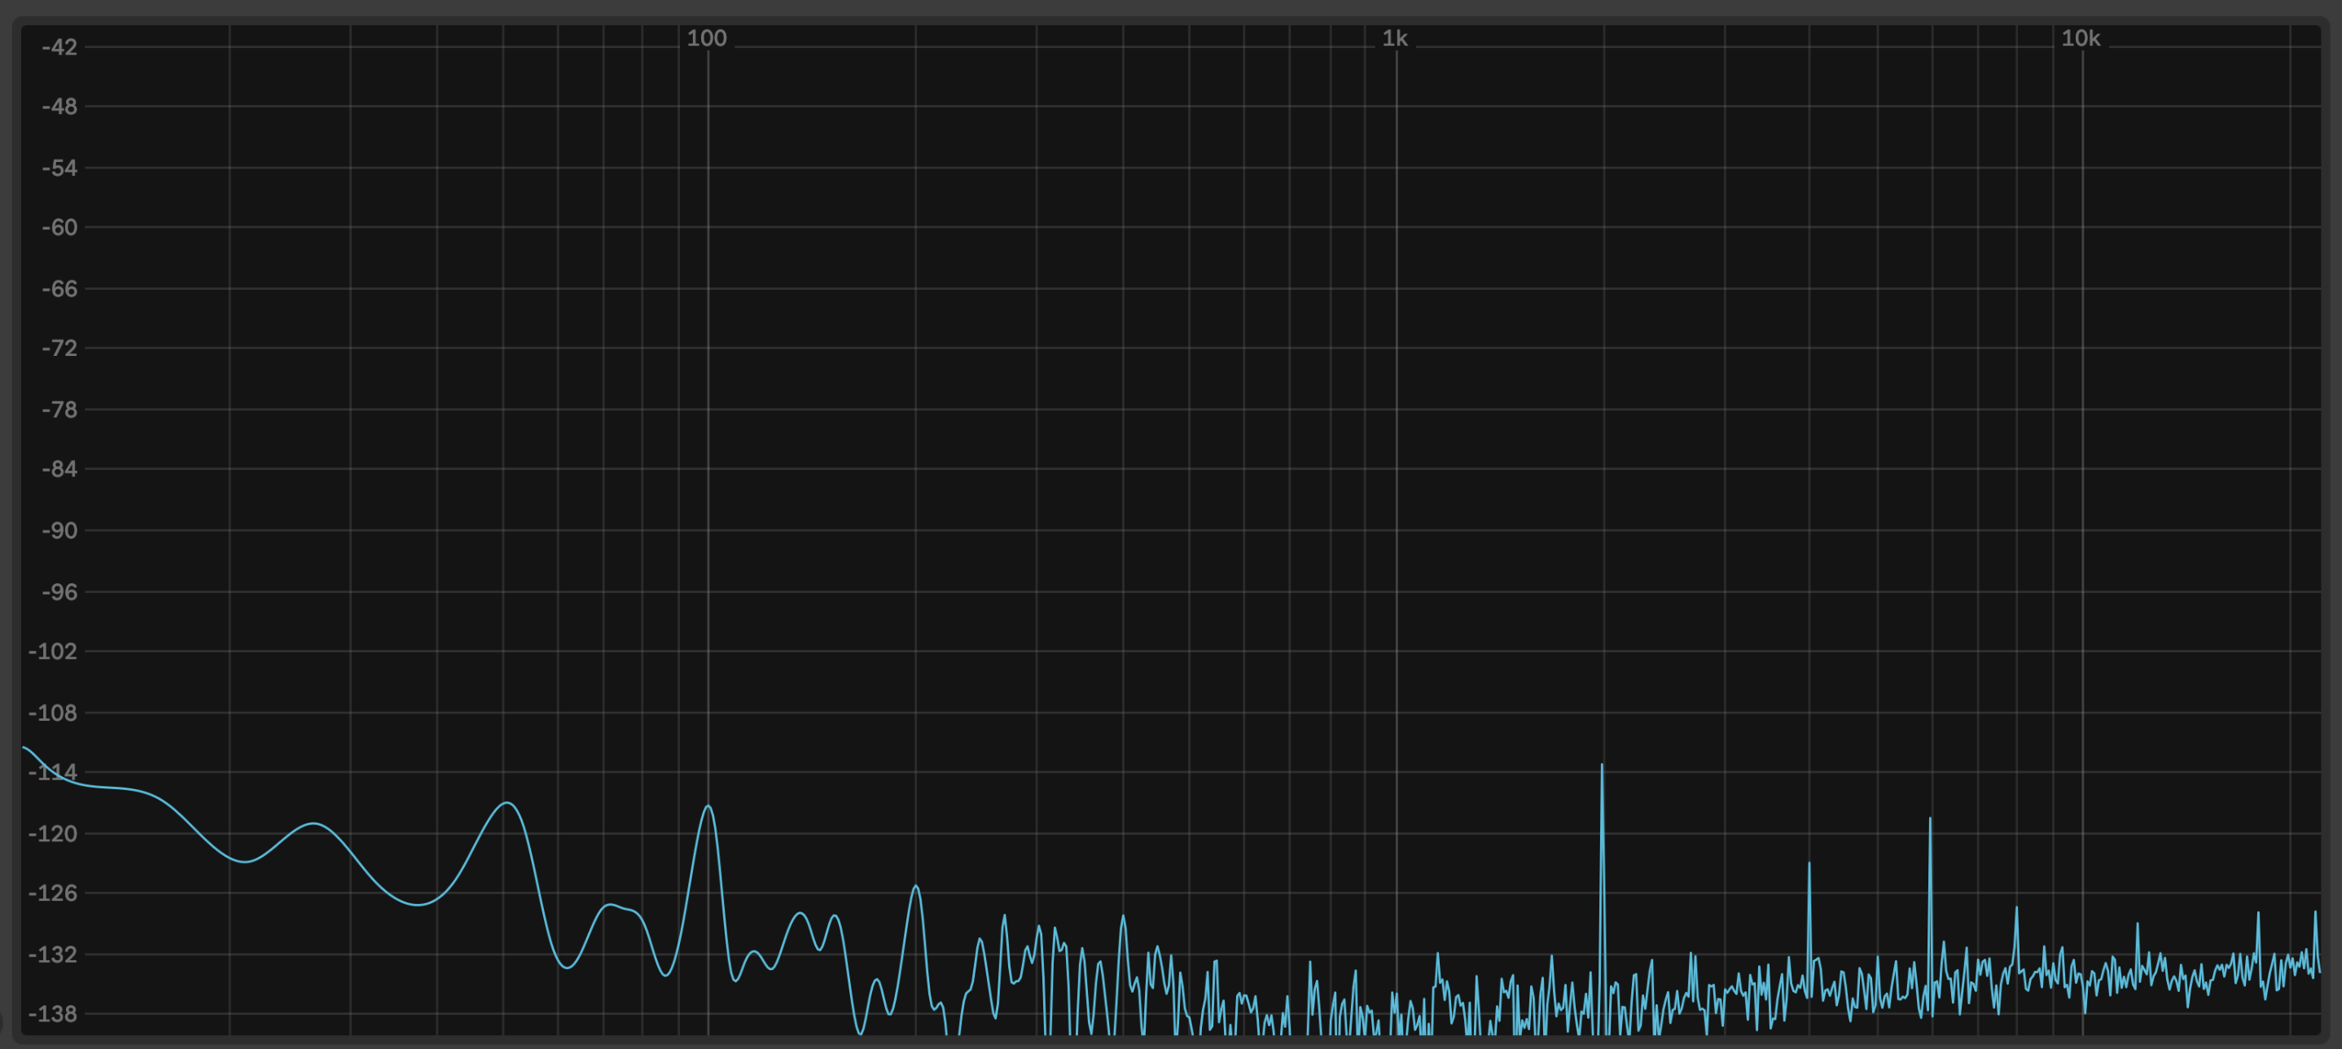Click the -132 dB scale label
This screenshot has height=1049, width=2342.
[x=53, y=955]
